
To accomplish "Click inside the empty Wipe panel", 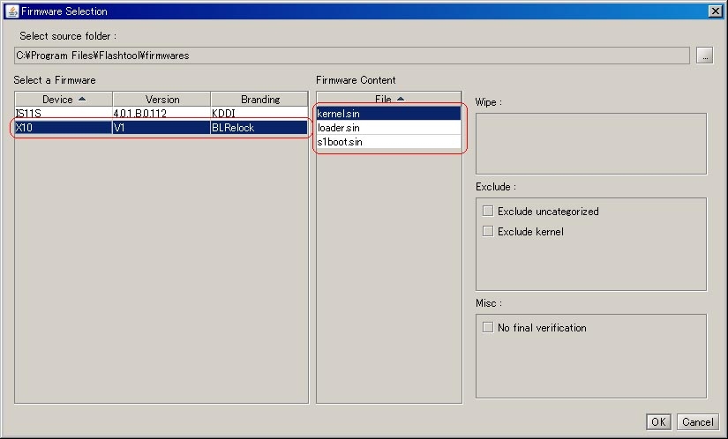I will click(x=590, y=144).
